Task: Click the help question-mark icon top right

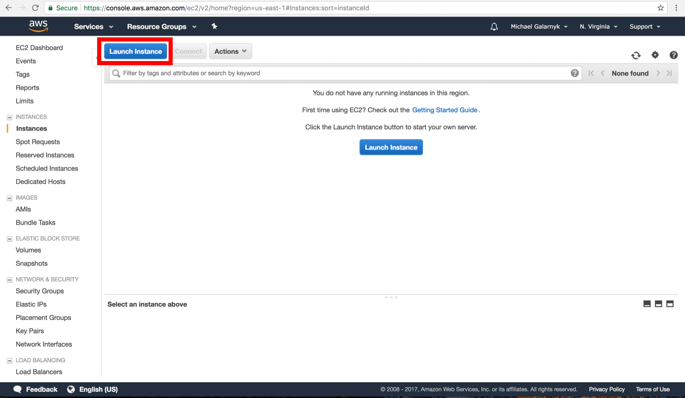Action: (673, 55)
